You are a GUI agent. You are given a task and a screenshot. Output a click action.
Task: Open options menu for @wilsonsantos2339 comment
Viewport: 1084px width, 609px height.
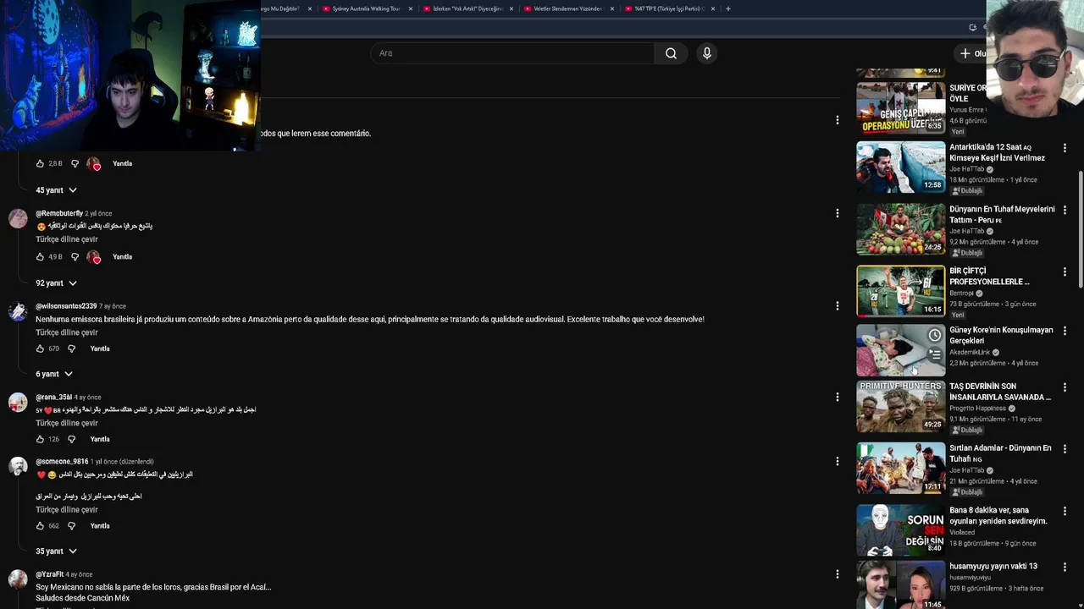(x=837, y=305)
